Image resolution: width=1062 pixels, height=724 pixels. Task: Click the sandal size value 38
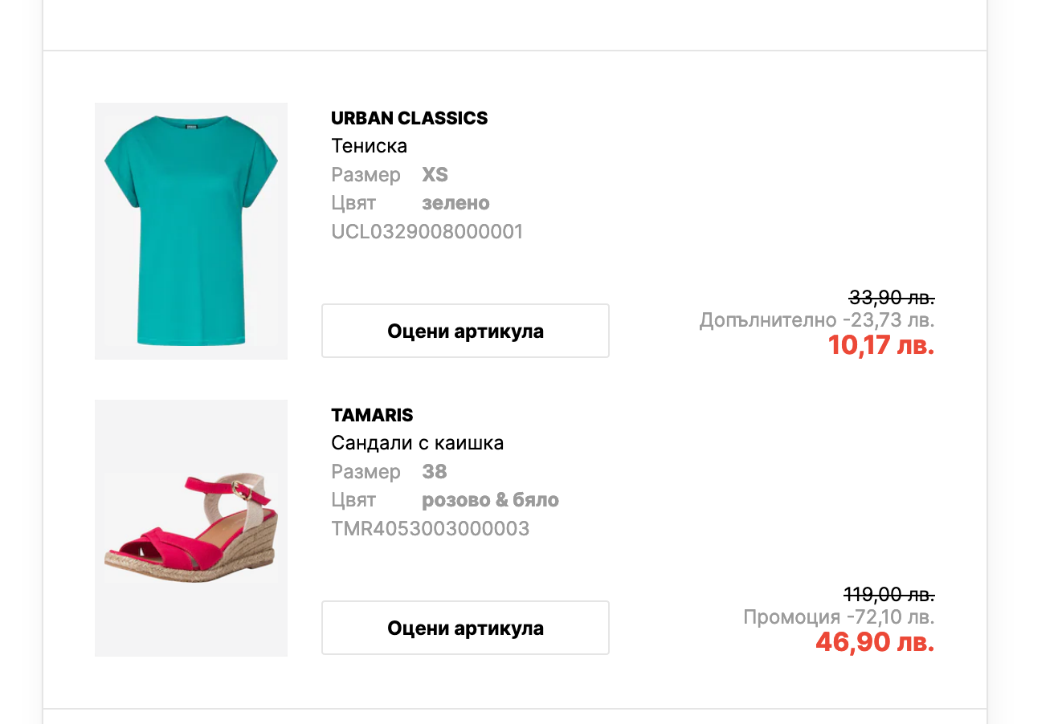434,472
